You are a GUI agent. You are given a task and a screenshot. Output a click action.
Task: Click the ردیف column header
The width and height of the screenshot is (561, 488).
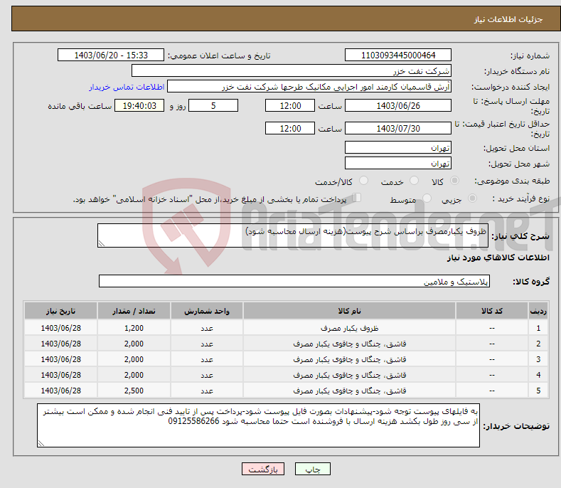538,311
